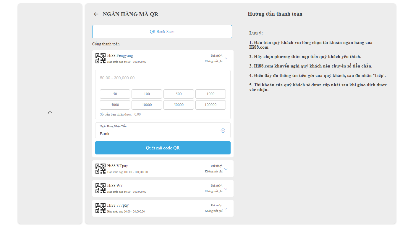Click the Hi88 777pay QR code icon

(101, 208)
